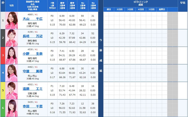
Task: Click the value 26.32
Action: pyautogui.click(x=82, y=90)
